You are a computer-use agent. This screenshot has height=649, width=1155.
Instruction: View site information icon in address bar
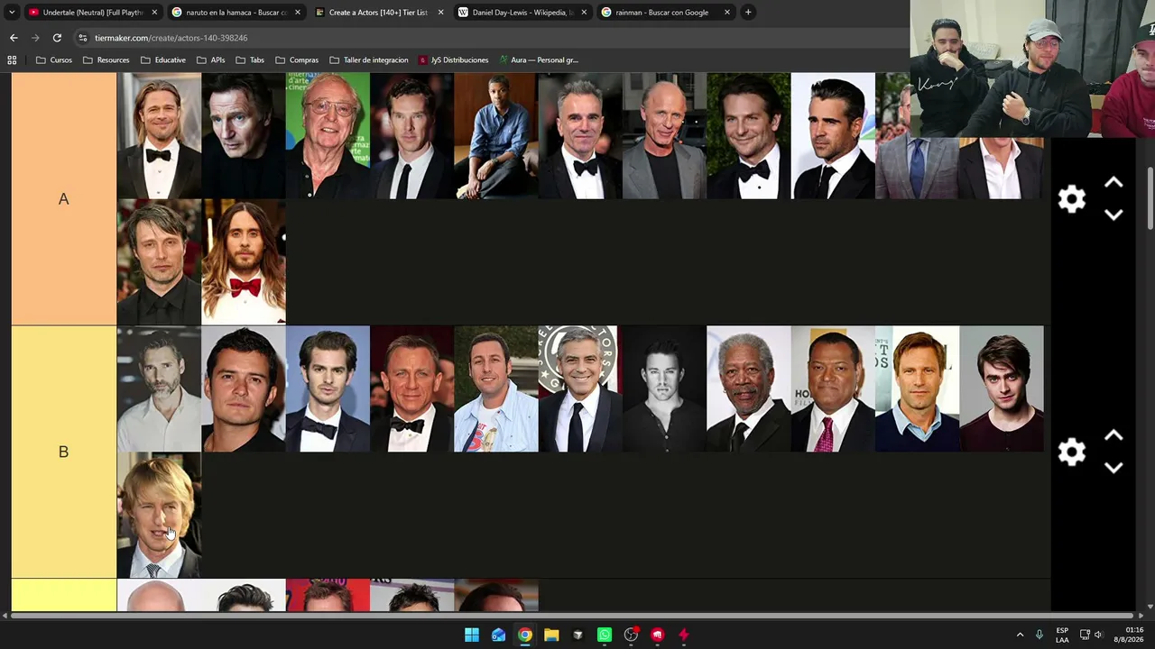tap(82, 38)
